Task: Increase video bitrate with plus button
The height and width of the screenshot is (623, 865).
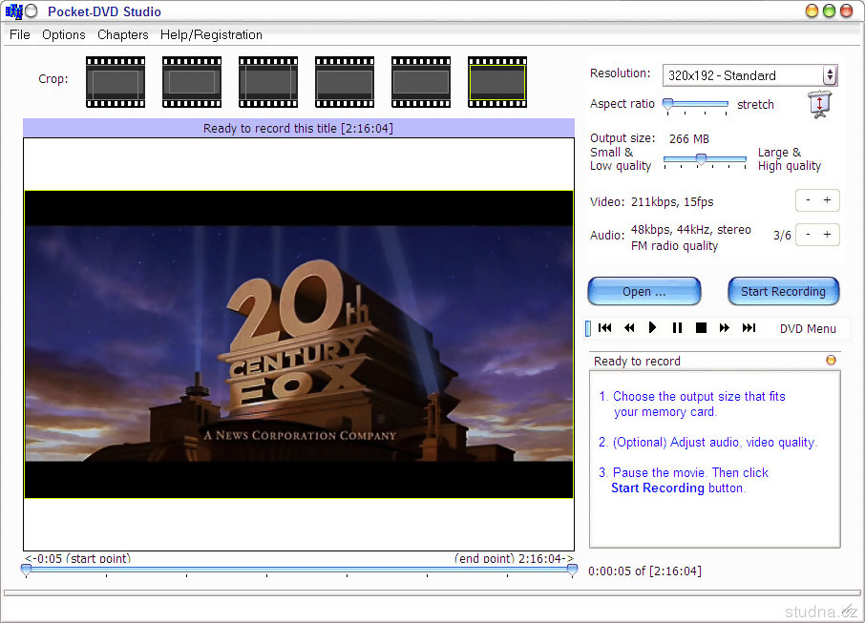Action: click(x=827, y=200)
